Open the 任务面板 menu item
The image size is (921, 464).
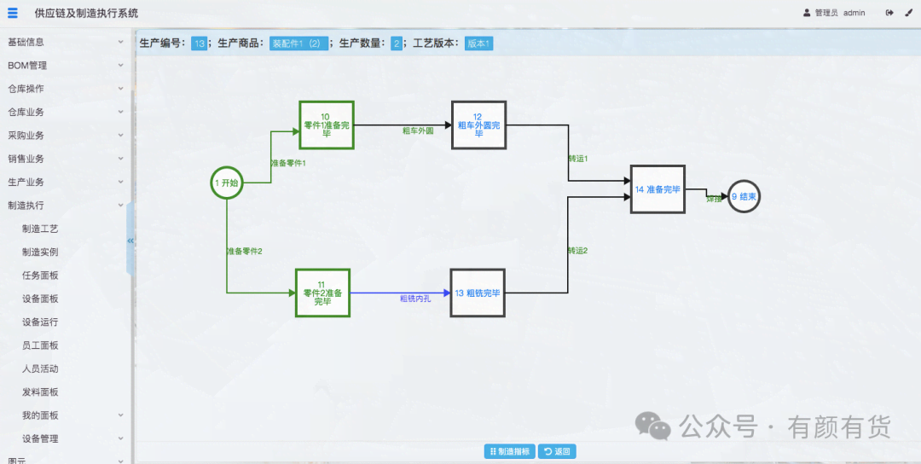[40, 275]
